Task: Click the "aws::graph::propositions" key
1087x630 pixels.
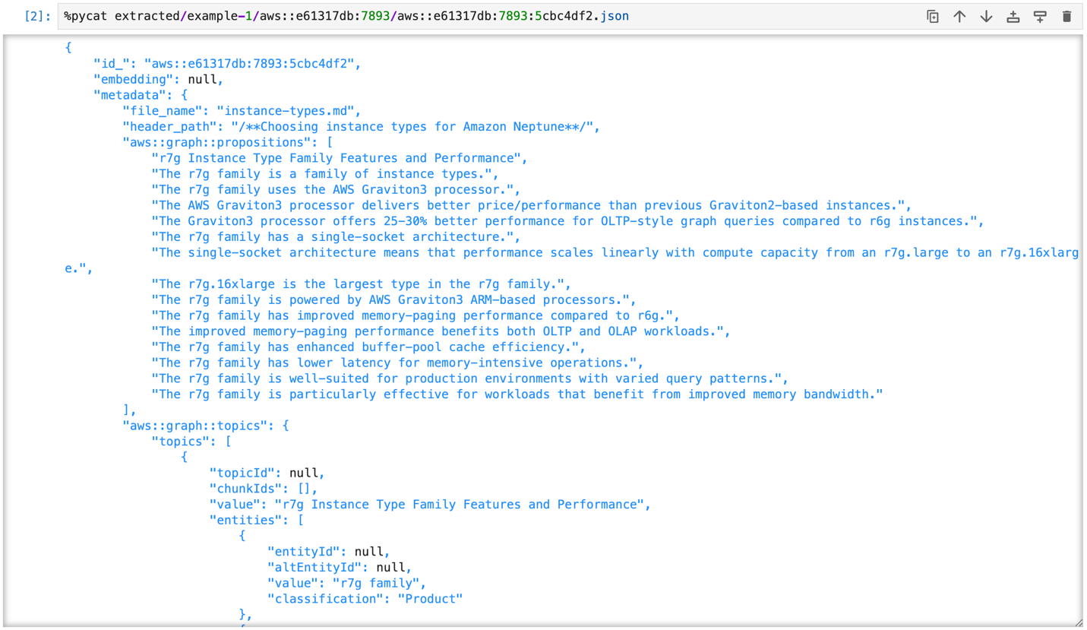Action: [x=216, y=142]
